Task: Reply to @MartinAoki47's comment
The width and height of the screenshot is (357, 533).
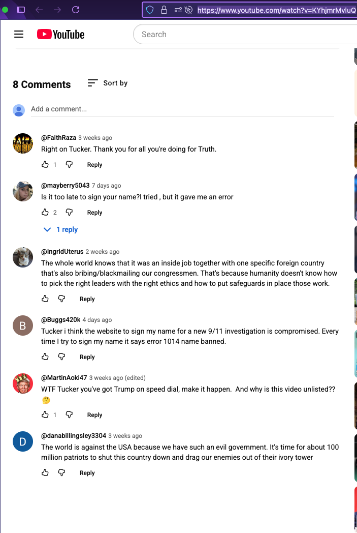Action: 94,415
